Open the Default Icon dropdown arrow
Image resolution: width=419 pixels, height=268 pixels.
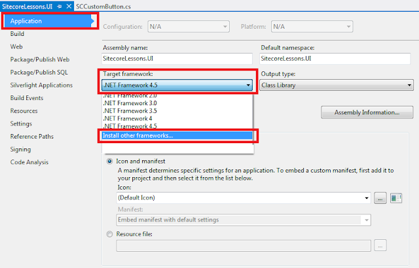coord(367,198)
